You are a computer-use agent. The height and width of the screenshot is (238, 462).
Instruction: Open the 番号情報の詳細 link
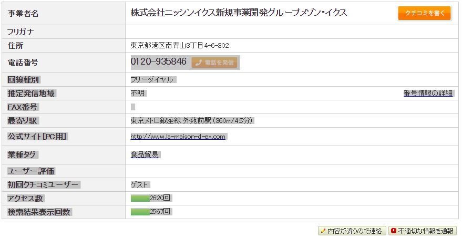click(428, 94)
